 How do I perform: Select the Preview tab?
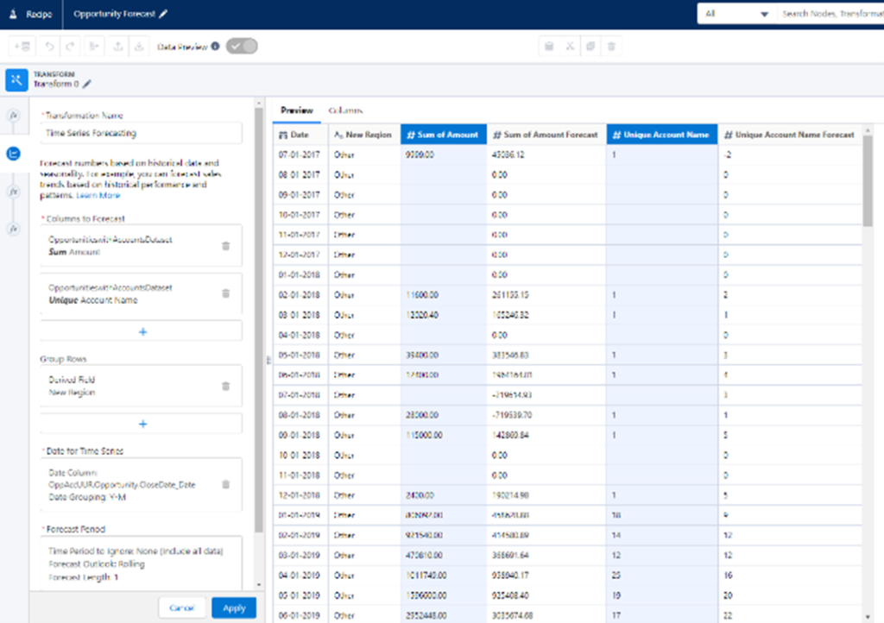click(x=297, y=110)
